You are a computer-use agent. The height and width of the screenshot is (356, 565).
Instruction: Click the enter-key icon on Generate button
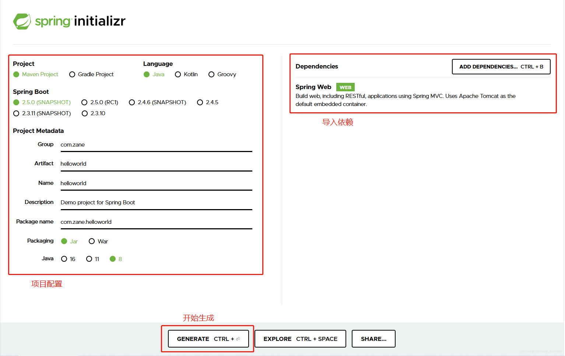pyautogui.click(x=238, y=339)
